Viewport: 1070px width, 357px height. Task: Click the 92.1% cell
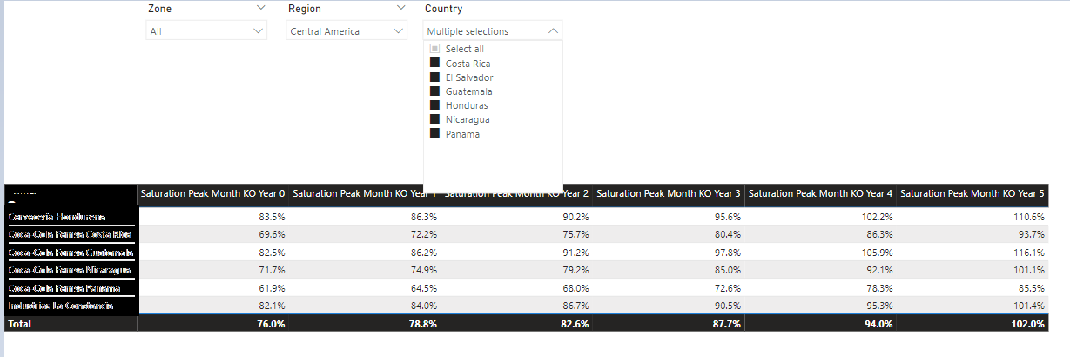pos(821,270)
